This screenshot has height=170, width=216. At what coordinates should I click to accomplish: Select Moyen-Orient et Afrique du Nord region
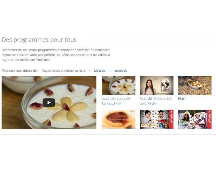tap(63, 71)
